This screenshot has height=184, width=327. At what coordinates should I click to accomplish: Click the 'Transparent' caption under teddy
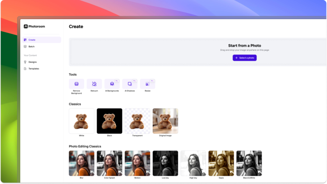[137, 136]
